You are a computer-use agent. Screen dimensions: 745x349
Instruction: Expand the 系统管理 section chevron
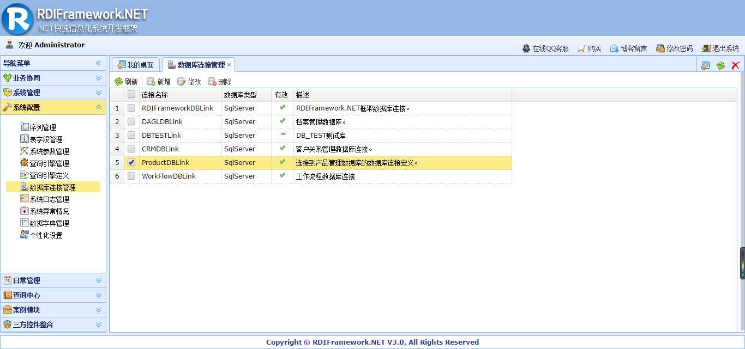99,93
